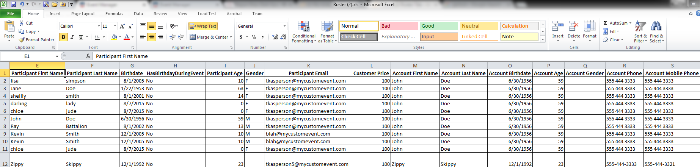Apply Comma Style
Image resolution: width=700 pixels, height=167 pixels.
coord(263,37)
